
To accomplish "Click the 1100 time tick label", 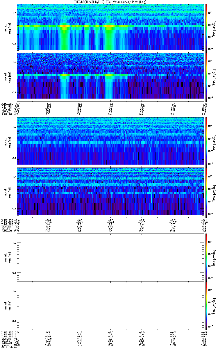I will 110,345.
